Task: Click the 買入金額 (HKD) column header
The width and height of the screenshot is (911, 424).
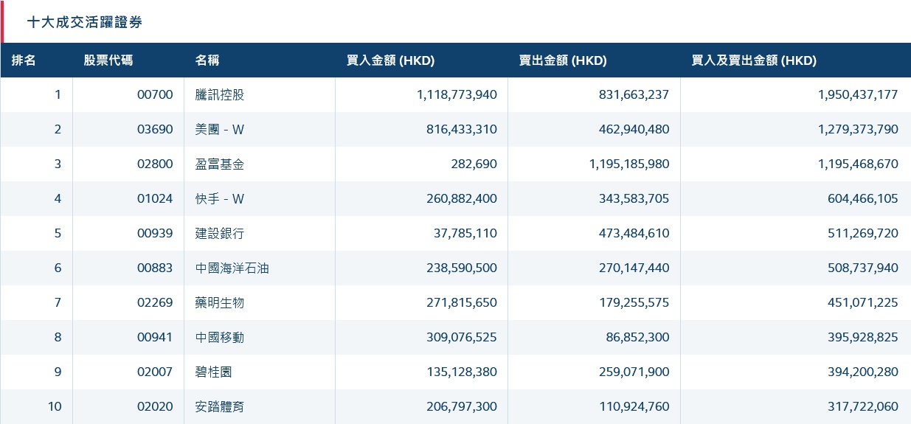Action: pos(390,60)
